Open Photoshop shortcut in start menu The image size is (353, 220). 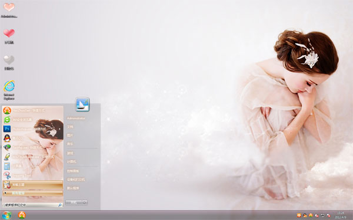pyautogui.click(x=32, y=129)
